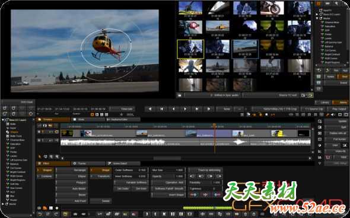Select the Shapes option in the Mask panel

(45, 170)
